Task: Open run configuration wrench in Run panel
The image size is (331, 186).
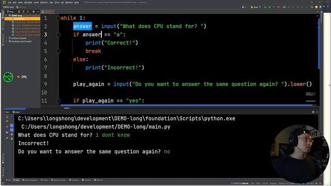Action: tap(7, 121)
